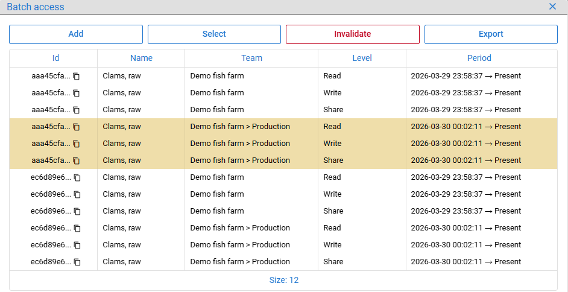Export the batch access table

(x=491, y=34)
